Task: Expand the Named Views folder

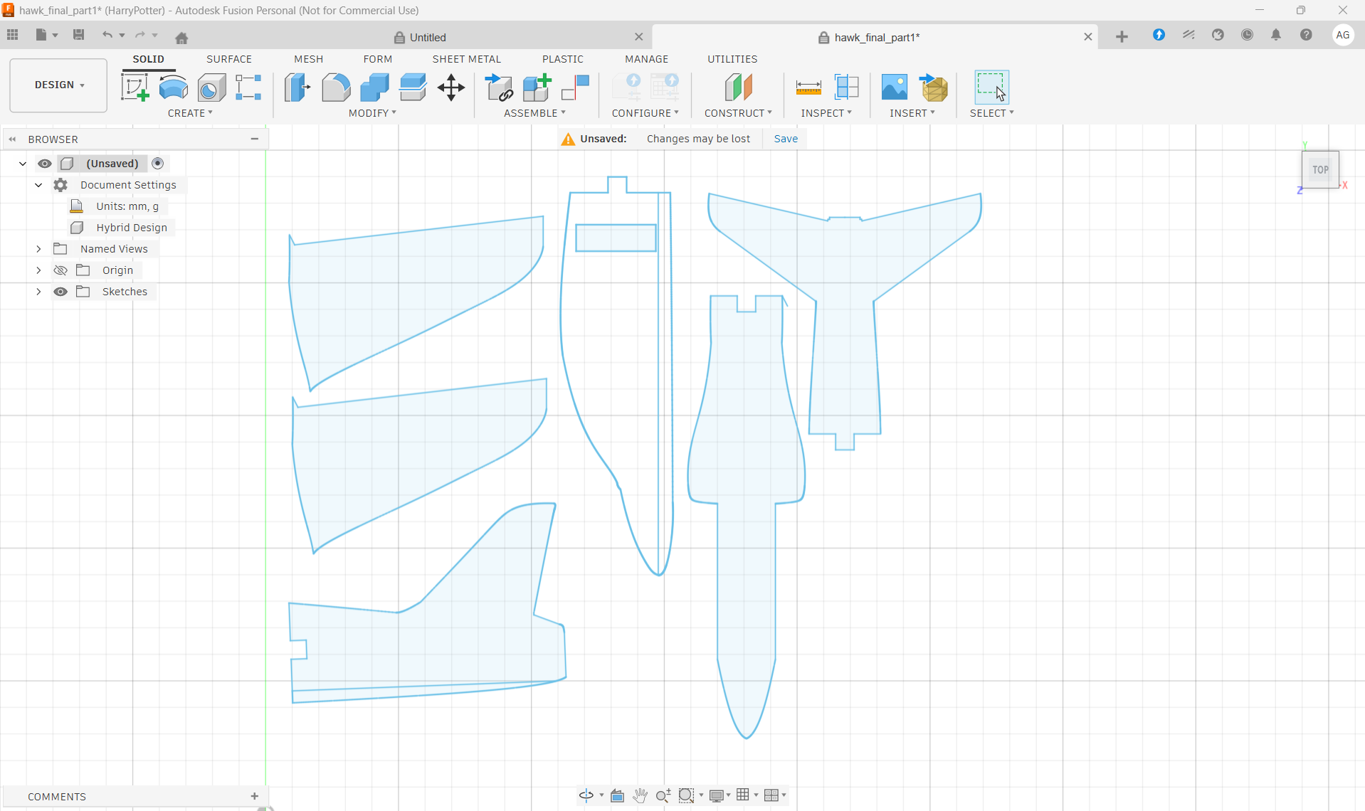Action: point(38,249)
